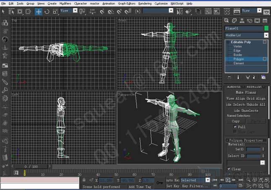
Task: Activate the Select and Rotate tool
Action: 47,12
